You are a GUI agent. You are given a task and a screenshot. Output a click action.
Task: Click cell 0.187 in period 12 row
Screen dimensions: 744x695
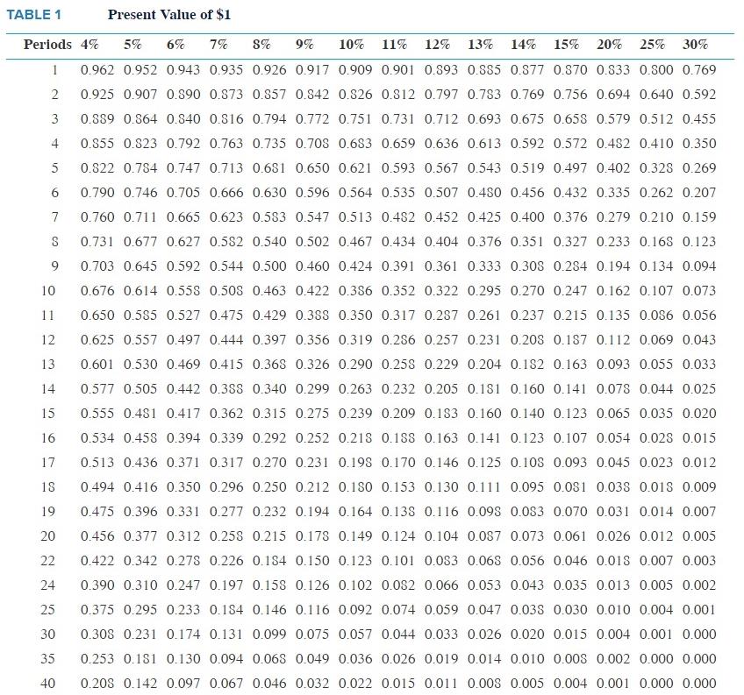570,340
